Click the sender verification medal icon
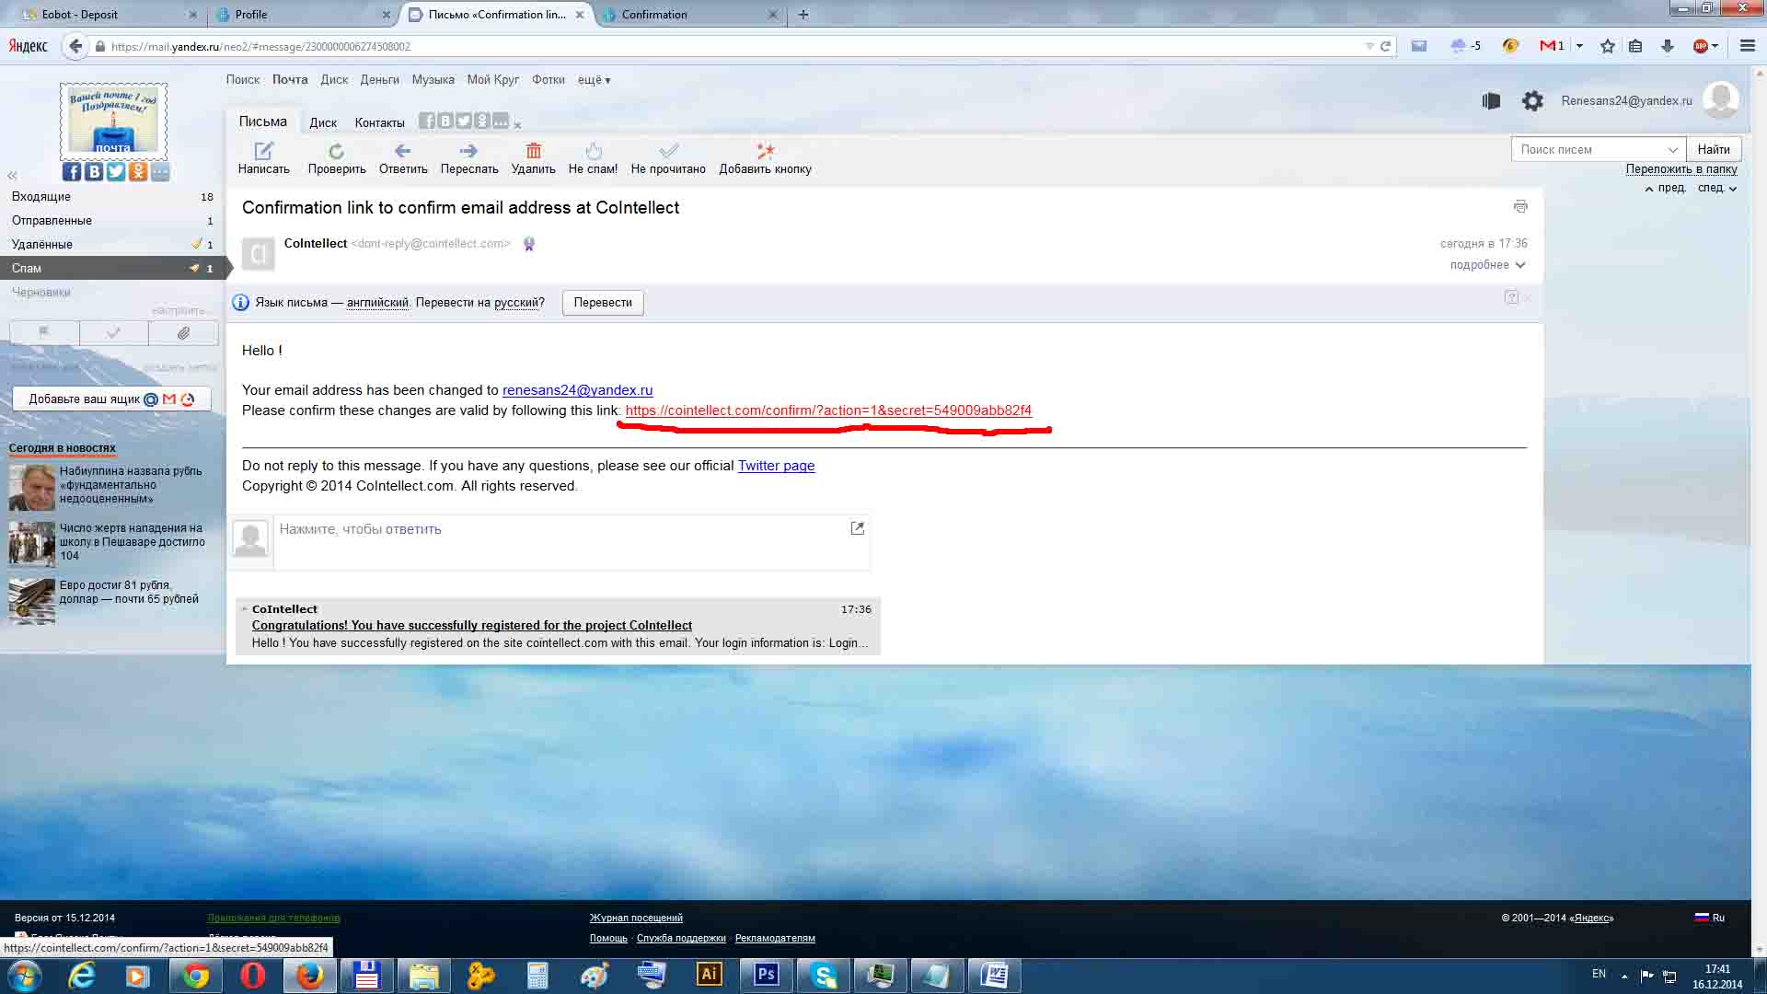The width and height of the screenshot is (1767, 994). [529, 244]
